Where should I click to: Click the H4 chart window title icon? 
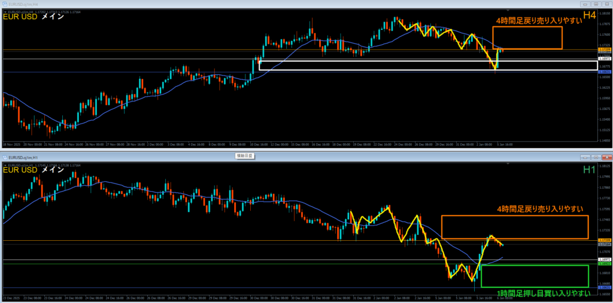(x=6, y=3)
